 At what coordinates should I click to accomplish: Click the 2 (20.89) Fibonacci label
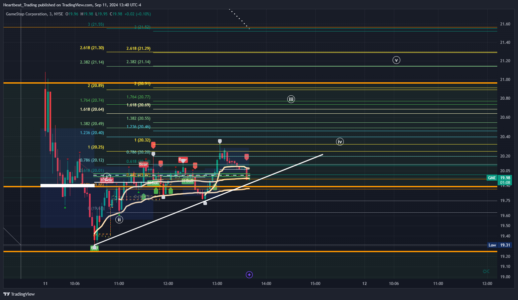coord(96,86)
